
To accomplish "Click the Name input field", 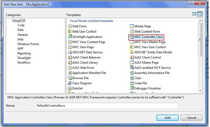I will point(106,106).
